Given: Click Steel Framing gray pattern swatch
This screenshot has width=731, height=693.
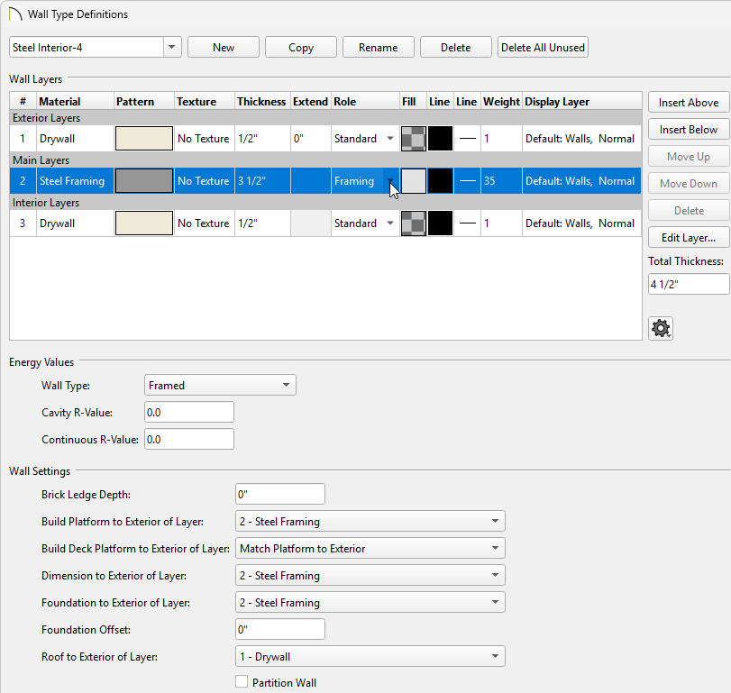Looking at the screenshot, I should coord(144,181).
